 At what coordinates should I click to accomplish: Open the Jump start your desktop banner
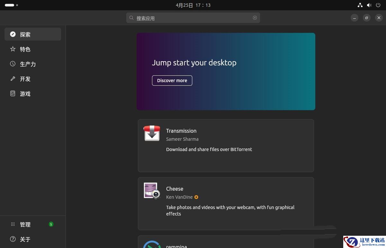click(226, 72)
